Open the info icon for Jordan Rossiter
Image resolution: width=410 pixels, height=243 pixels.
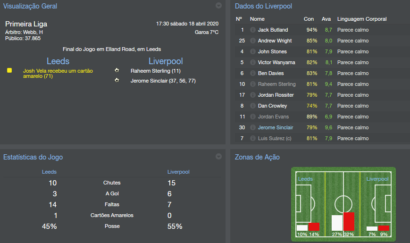(x=252, y=95)
